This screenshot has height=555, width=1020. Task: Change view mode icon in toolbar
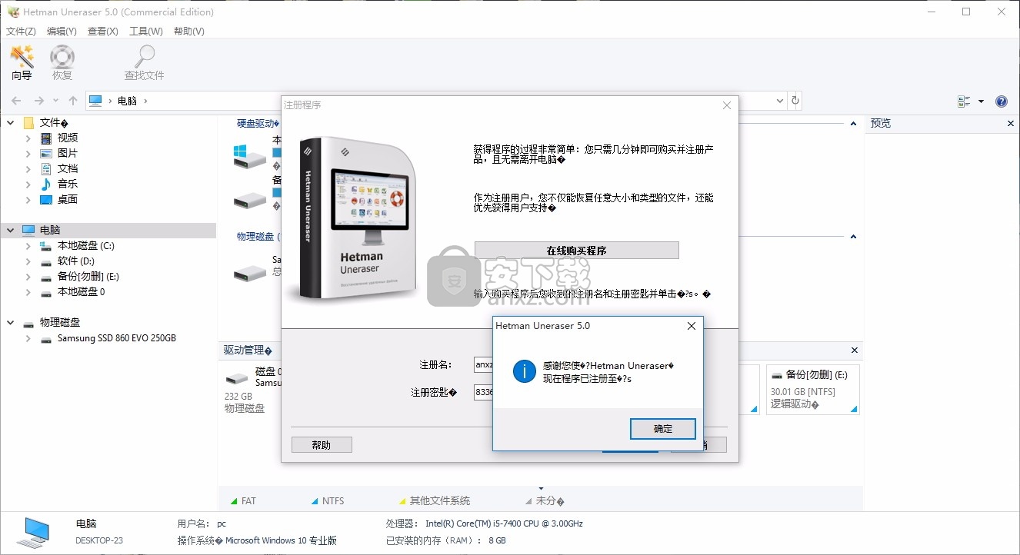[964, 101]
